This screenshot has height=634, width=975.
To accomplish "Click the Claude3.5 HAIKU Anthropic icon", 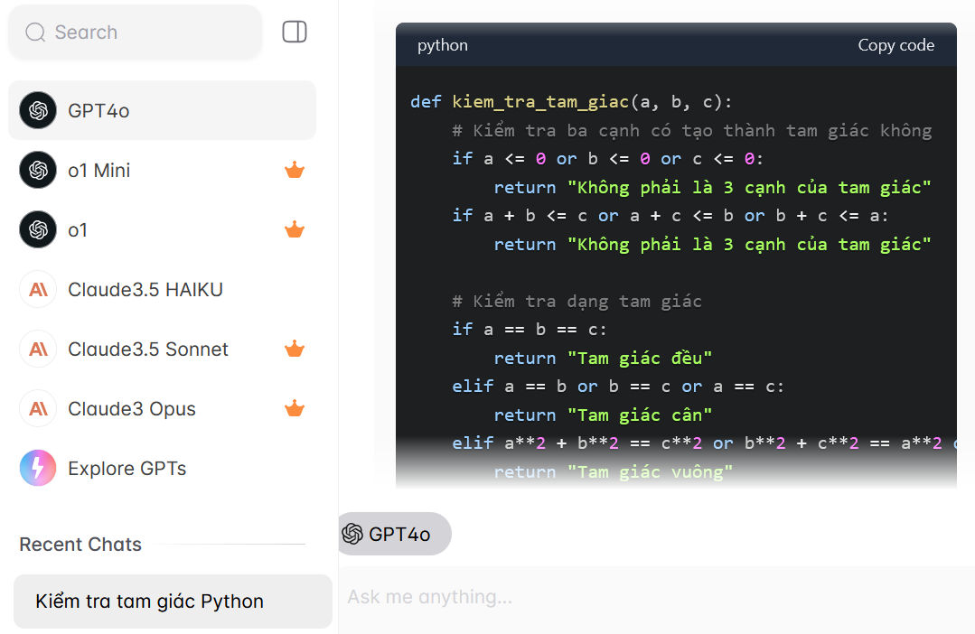I will coord(38,290).
